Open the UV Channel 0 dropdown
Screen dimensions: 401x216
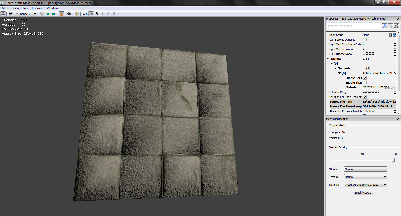coord(25,14)
